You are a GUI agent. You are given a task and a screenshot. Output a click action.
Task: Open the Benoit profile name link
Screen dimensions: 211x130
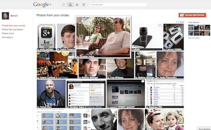click(x=14, y=16)
